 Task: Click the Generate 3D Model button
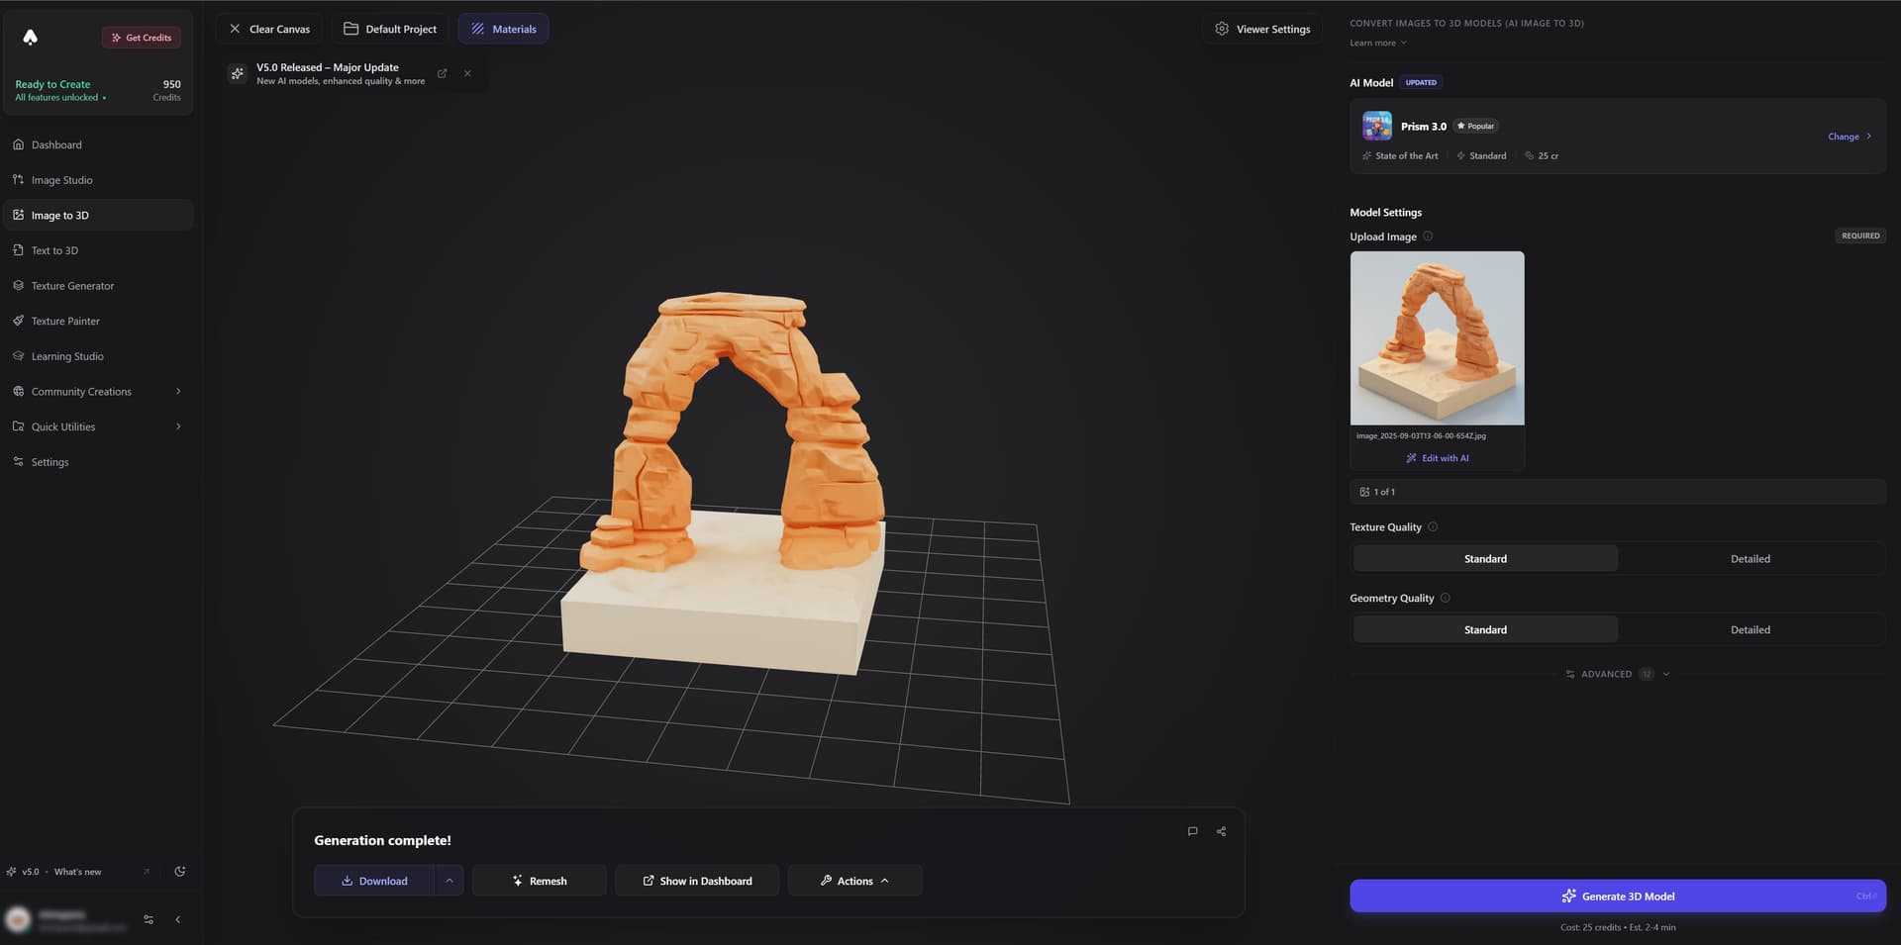(x=1617, y=896)
